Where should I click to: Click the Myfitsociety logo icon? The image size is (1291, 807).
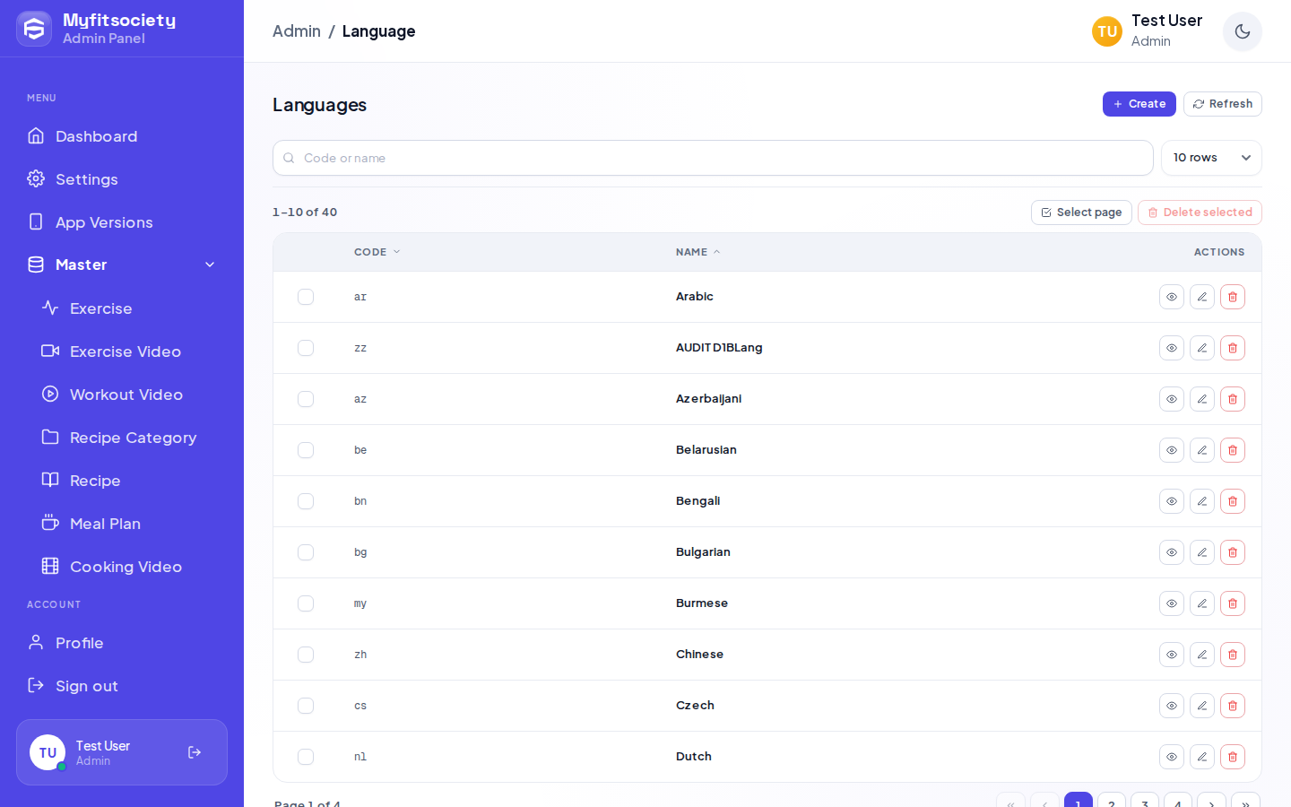34,29
